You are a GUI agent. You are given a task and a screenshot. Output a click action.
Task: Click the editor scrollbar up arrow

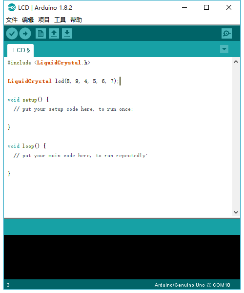(x=236, y=62)
